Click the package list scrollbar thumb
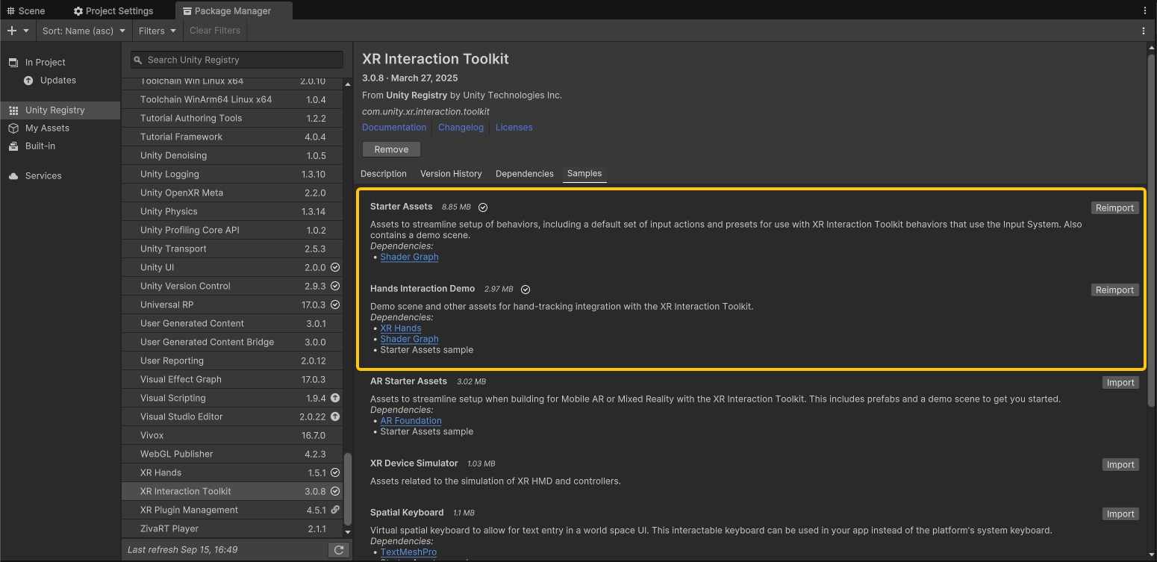This screenshot has width=1157, height=562. (x=347, y=489)
